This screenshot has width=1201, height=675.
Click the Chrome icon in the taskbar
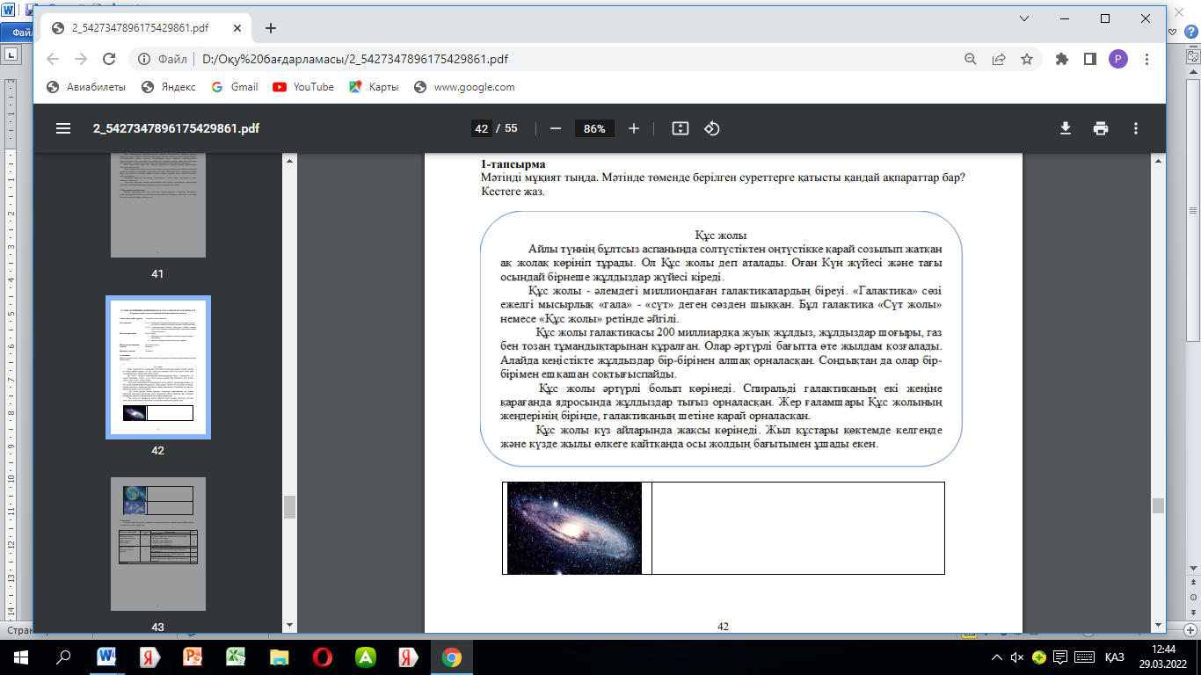pos(452,657)
